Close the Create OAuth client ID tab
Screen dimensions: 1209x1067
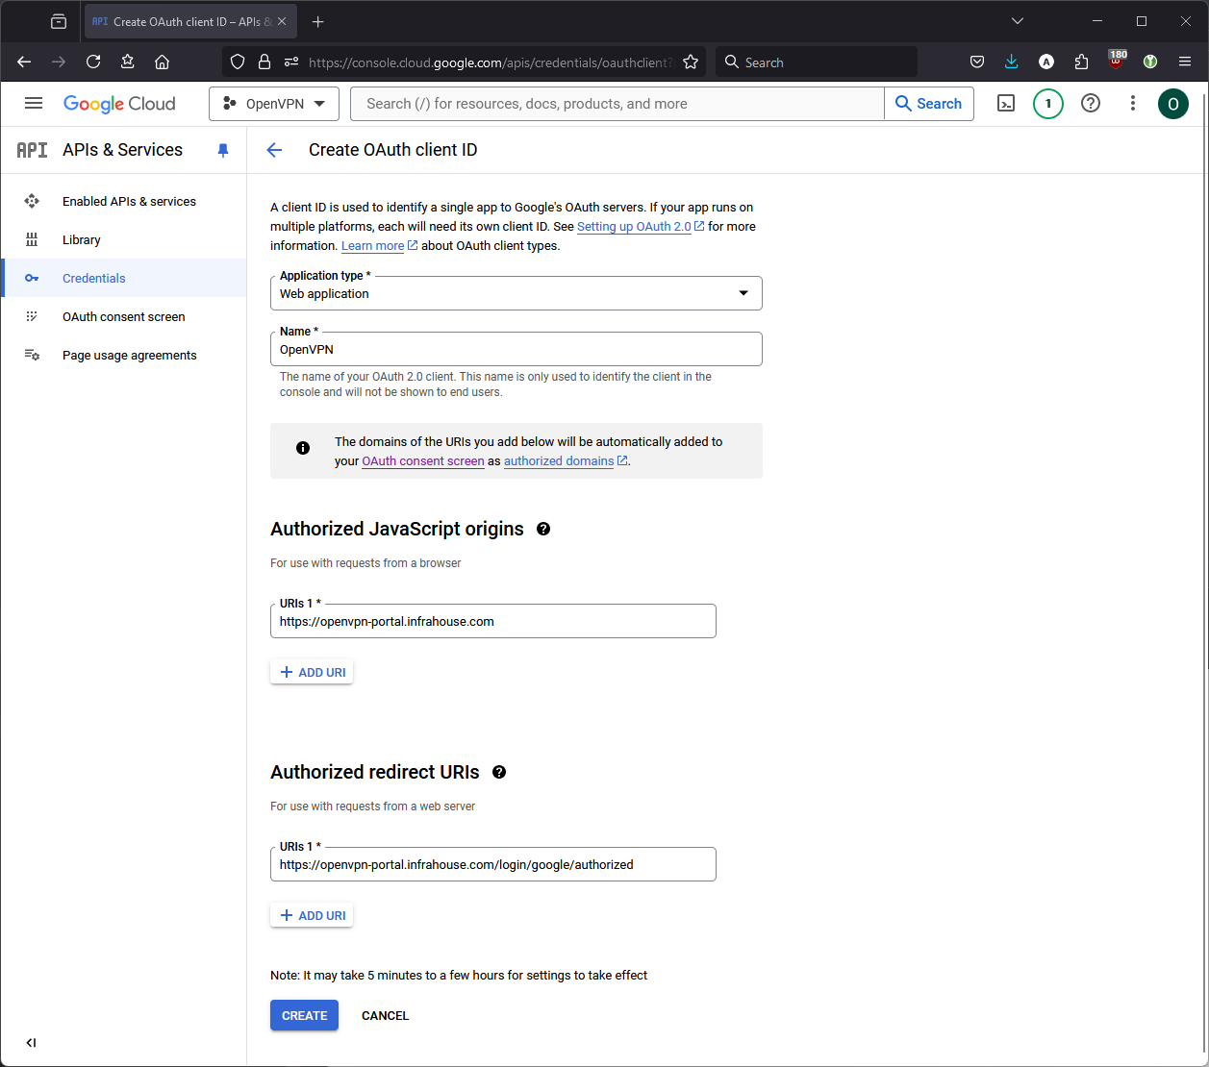click(282, 21)
